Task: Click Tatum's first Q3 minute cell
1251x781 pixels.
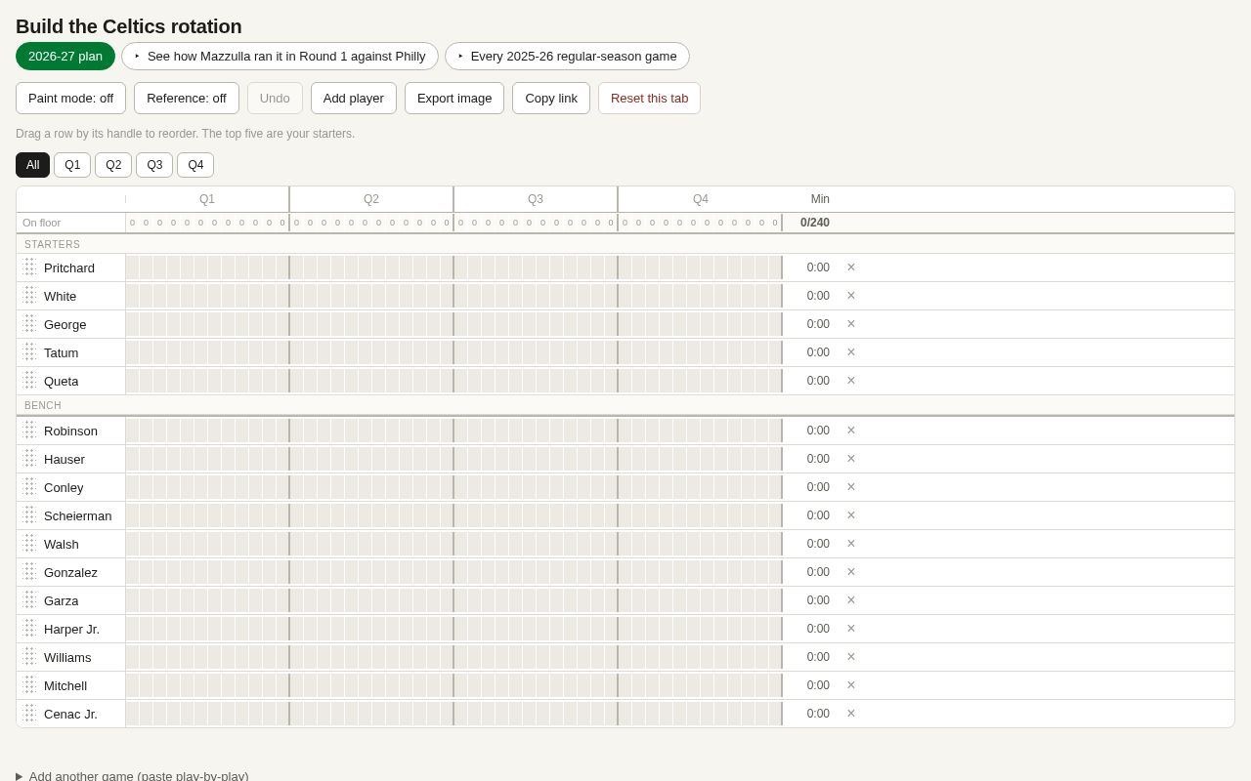Action: click(x=461, y=352)
